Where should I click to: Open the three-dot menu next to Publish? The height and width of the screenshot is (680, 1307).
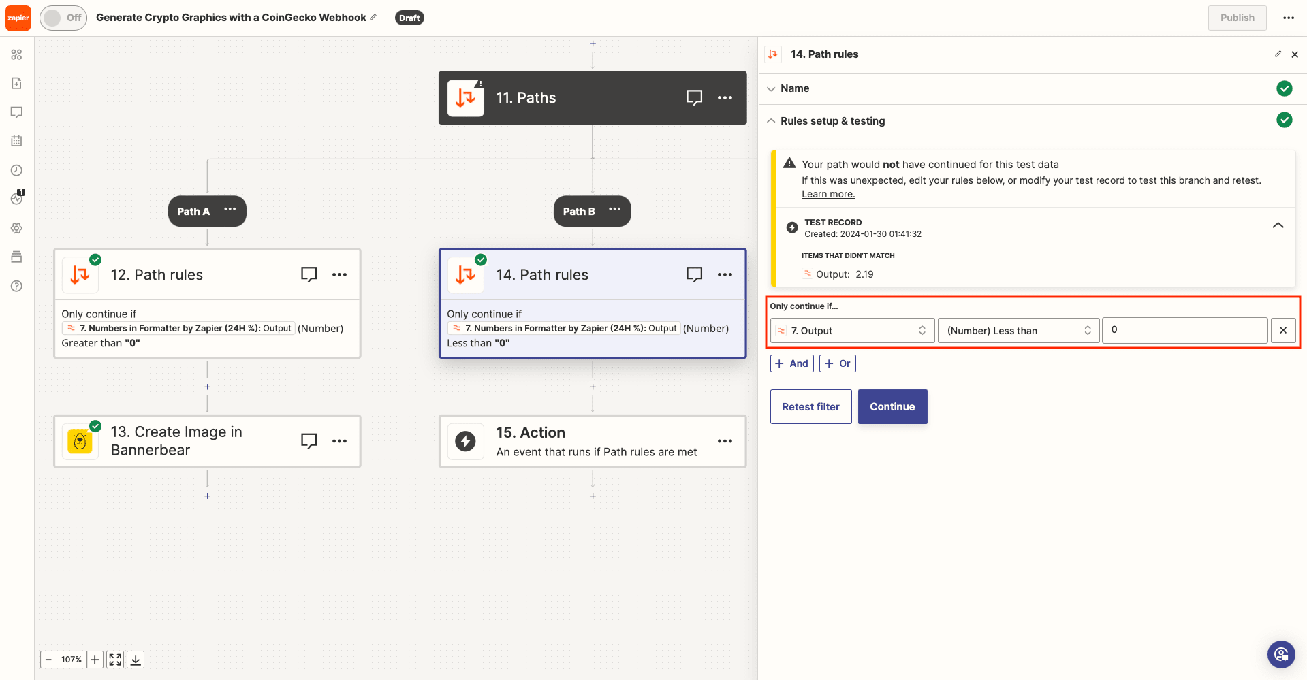point(1289,18)
